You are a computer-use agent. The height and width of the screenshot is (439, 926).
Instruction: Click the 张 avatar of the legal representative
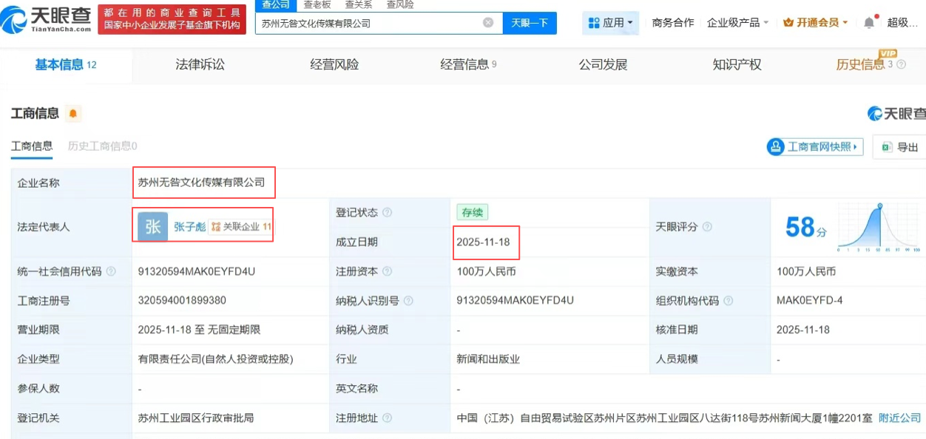click(152, 226)
